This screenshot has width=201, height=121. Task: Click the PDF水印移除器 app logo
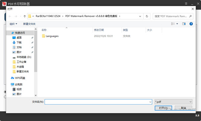4,4
